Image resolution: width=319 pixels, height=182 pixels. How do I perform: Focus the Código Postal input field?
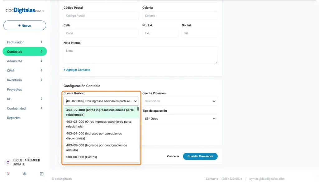tap(101, 16)
